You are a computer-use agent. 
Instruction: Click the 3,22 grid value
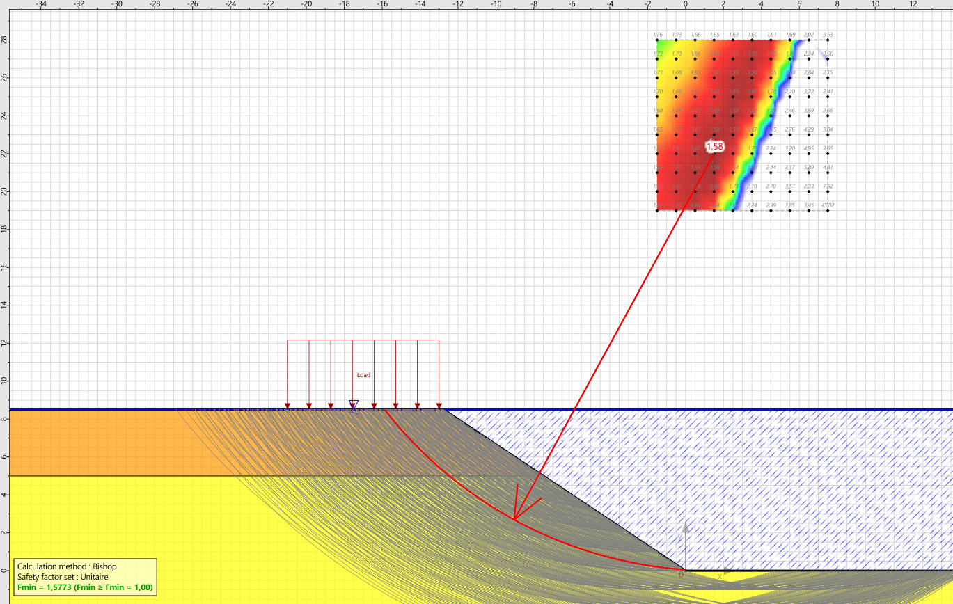pos(809,92)
